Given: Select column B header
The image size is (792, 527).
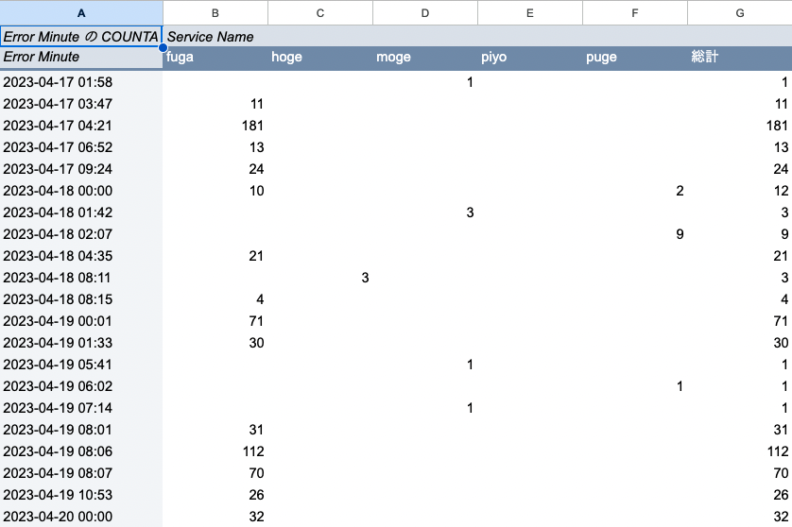Looking at the screenshot, I should [x=215, y=13].
